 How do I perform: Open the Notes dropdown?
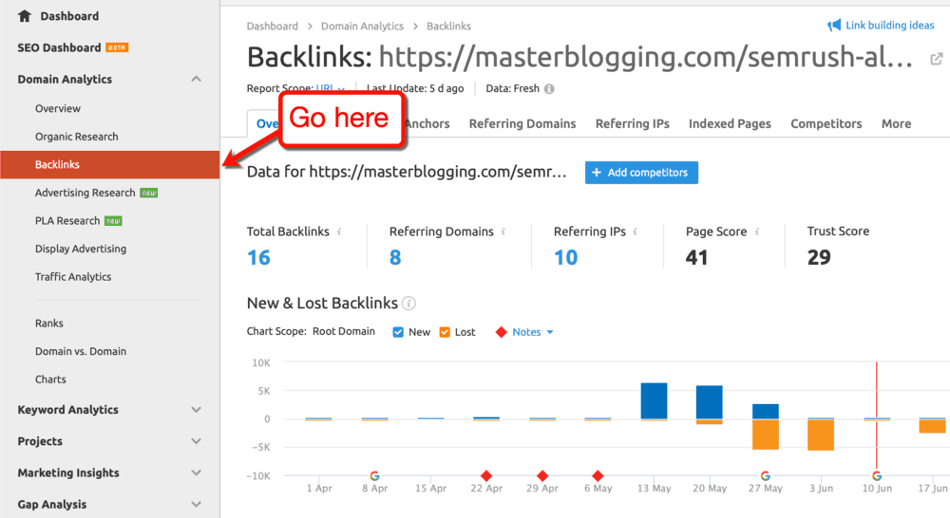coord(533,332)
